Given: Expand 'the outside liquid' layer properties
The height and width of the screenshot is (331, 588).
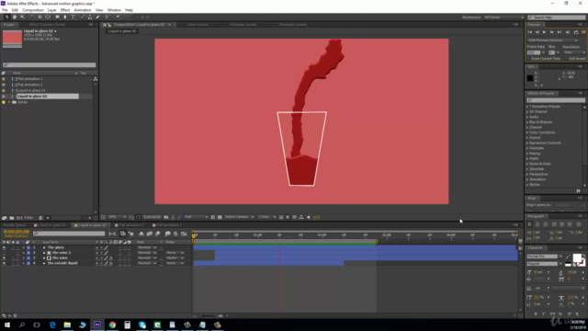Looking at the screenshot, I should pyautogui.click(x=24, y=264).
